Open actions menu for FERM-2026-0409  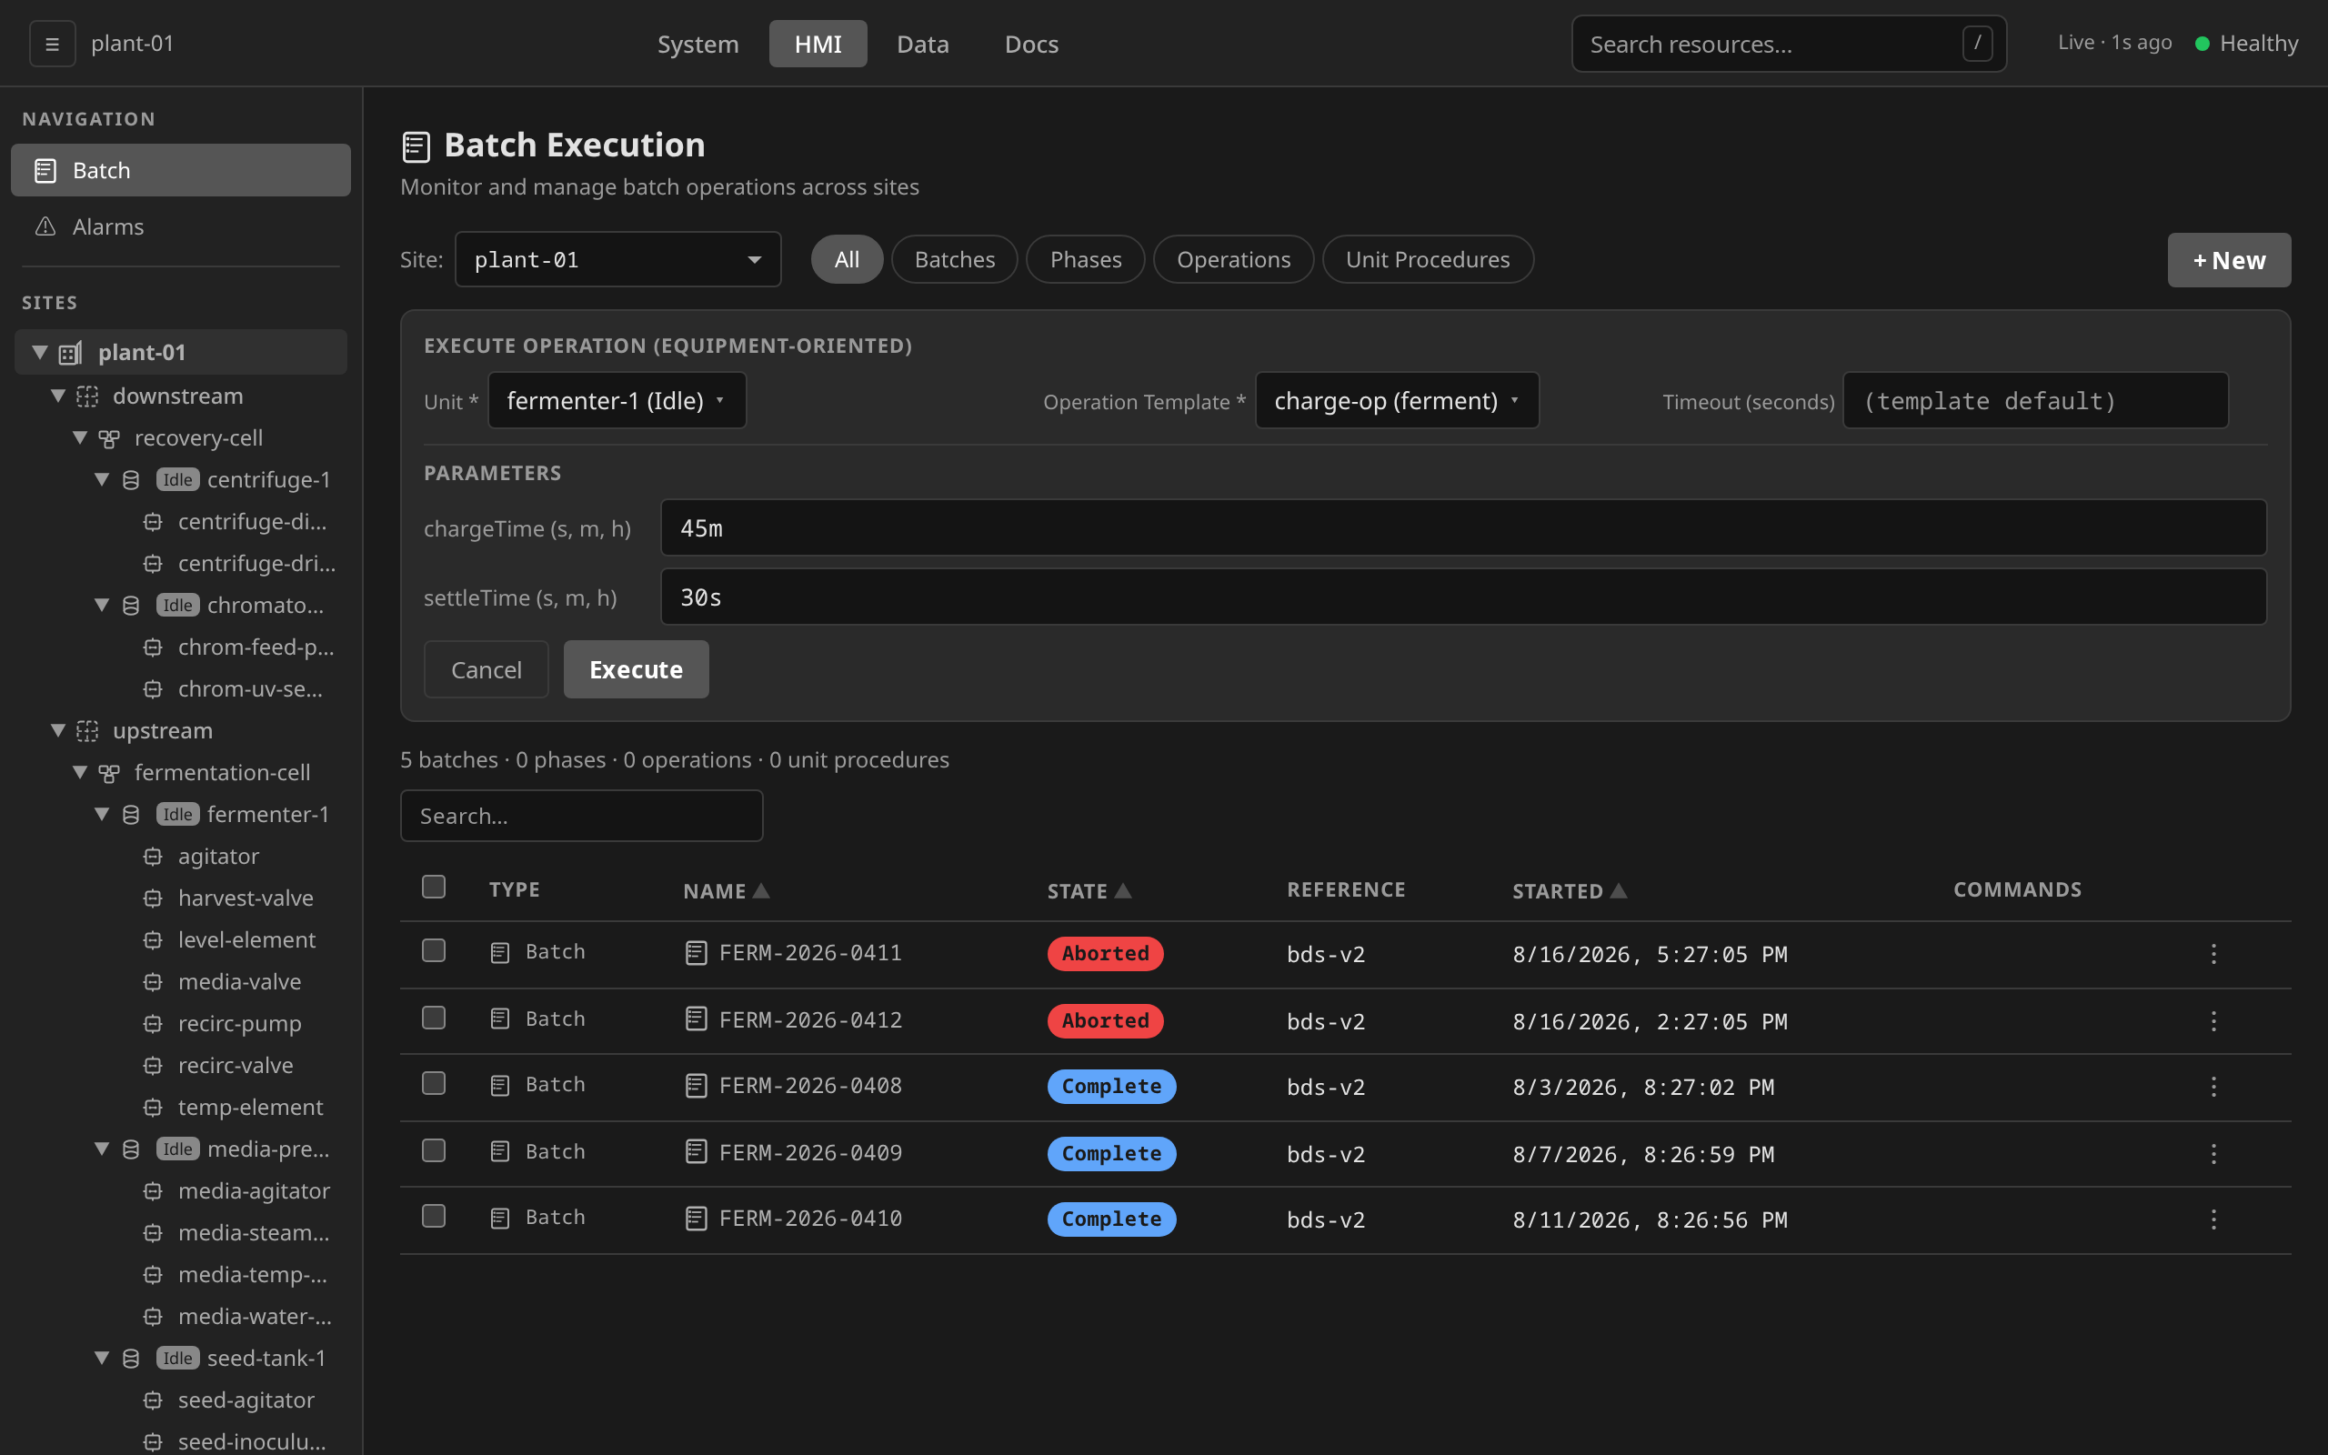[2213, 1154]
